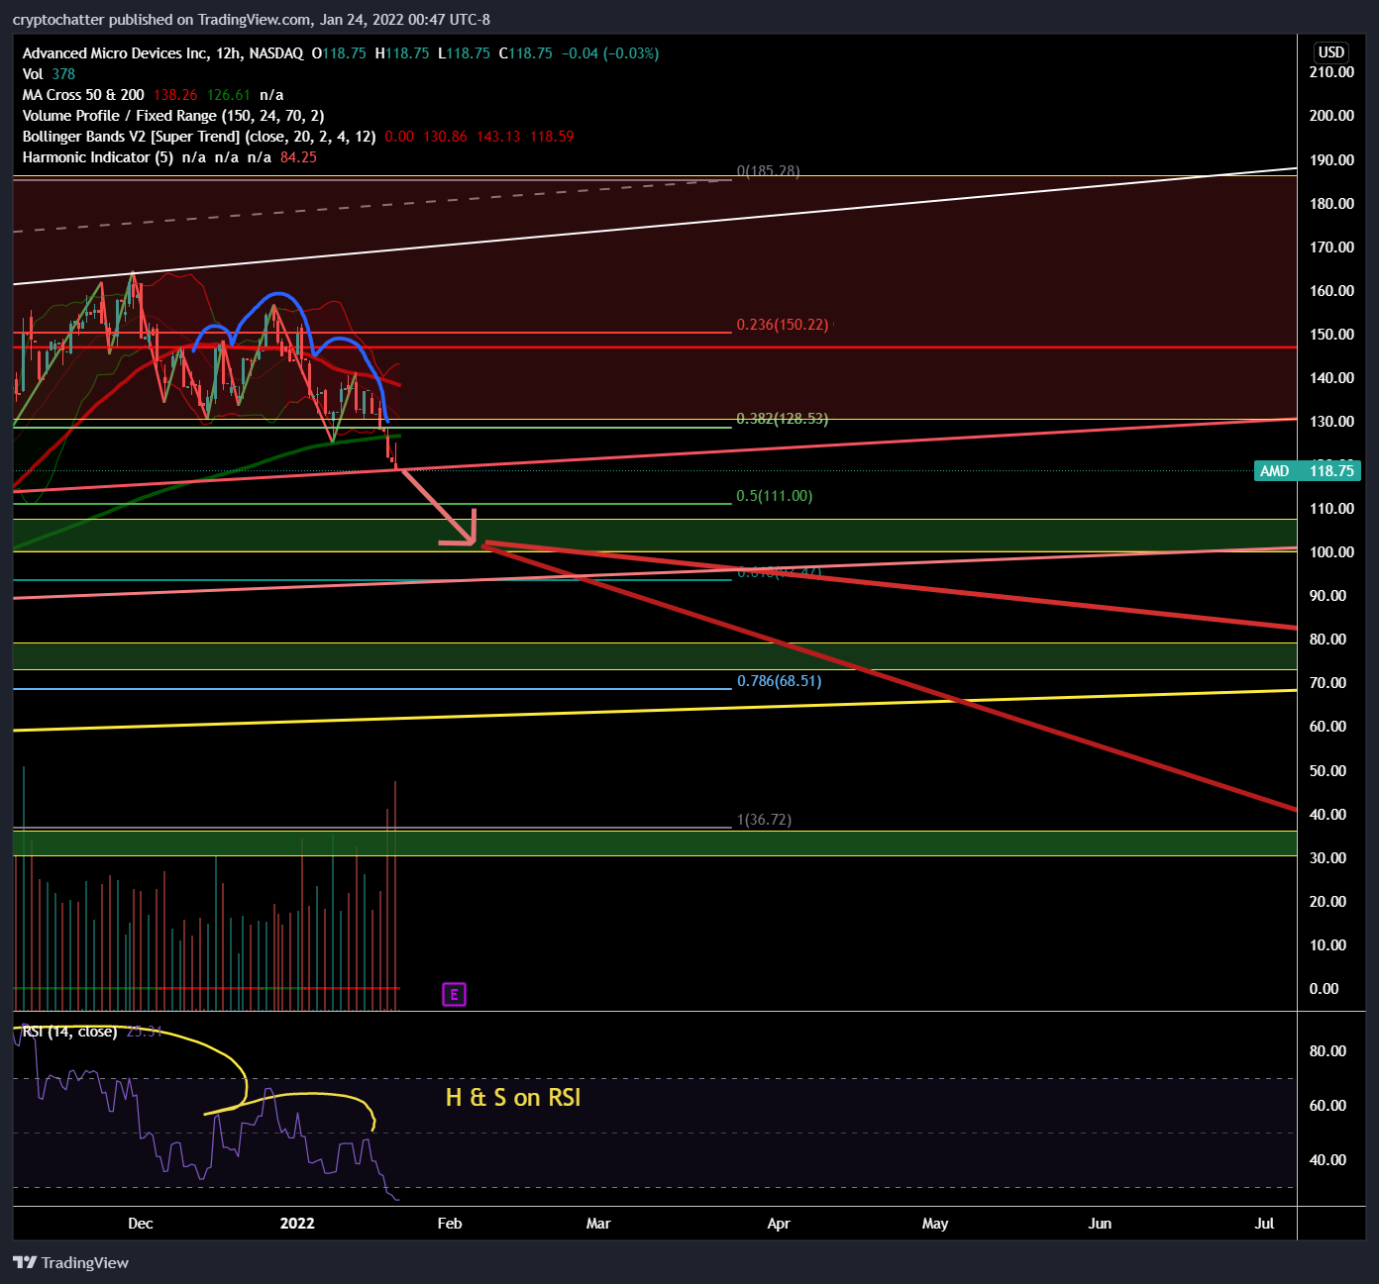Click the 0(185.28) Fibonacci label
This screenshot has width=1379, height=1284.
click(x=769, y=171)
